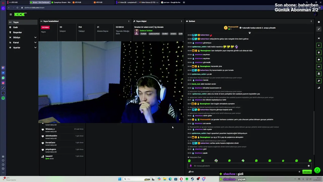Select Gelir in the left navigation
Screen dimensions: 323x182
coord(23,27)
